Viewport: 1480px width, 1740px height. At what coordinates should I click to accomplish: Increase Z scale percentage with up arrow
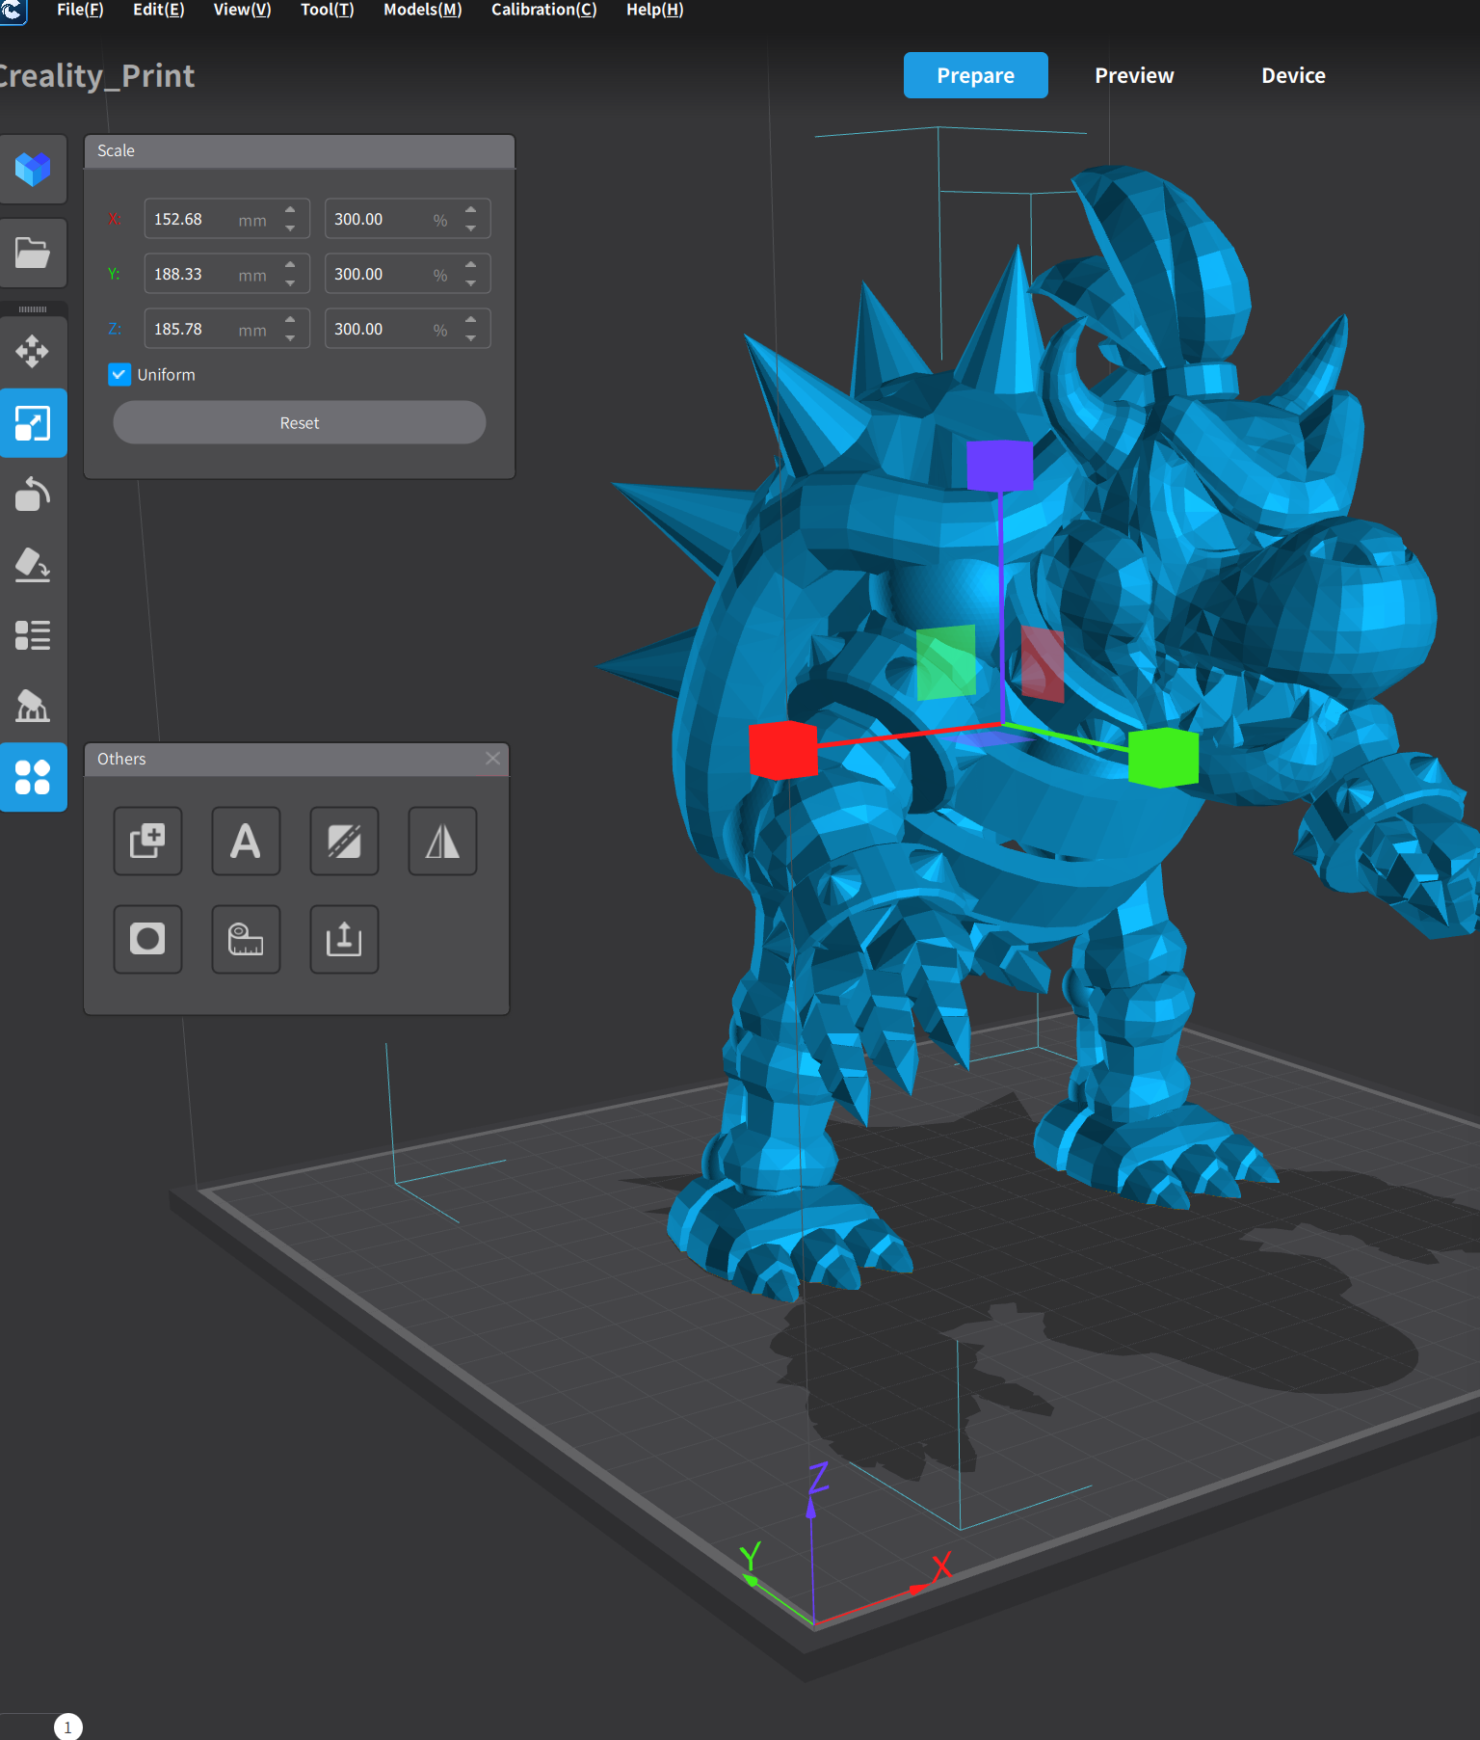tap(470, 320)
